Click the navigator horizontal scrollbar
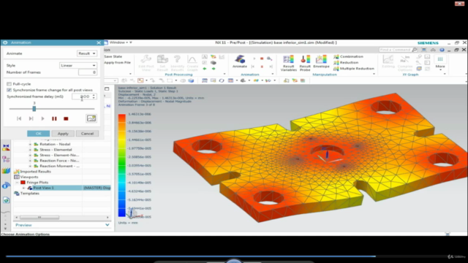 click(39, 218)
